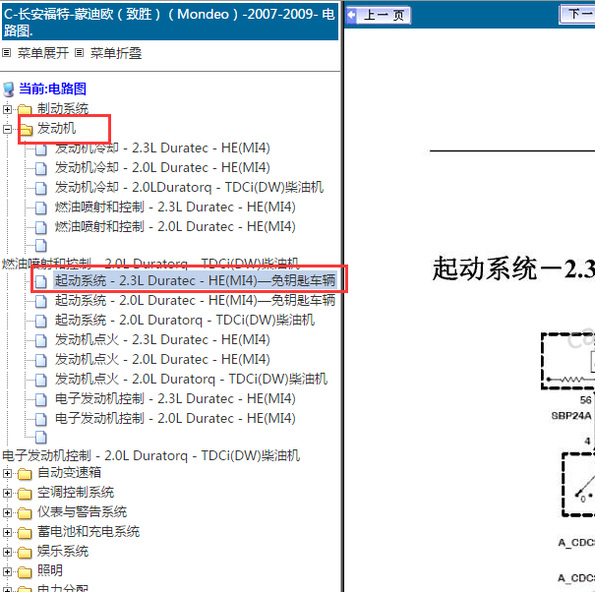Click the computer icon beside 当前:电路图
595x592 pixels.
point(8,89)
